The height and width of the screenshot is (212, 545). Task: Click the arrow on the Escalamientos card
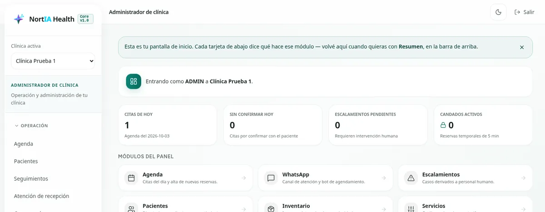point(524,178)
